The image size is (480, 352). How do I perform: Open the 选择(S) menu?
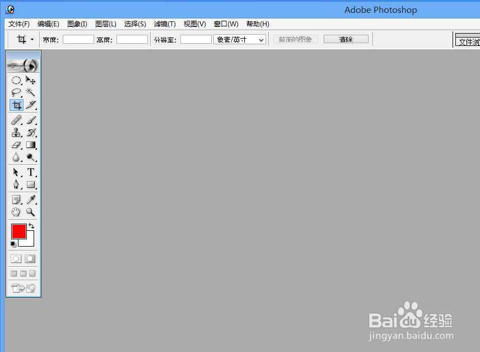[x=135, y=24]
